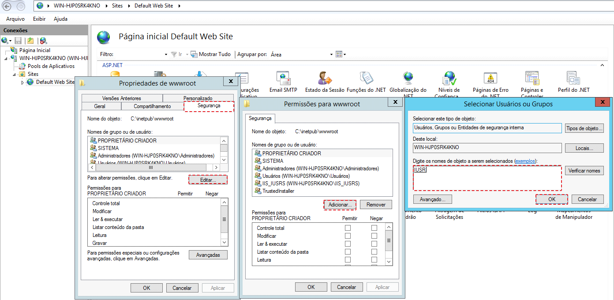Check Negar for Modificar permission
Viewport: 614px width, 300px height.
(374, 236)
